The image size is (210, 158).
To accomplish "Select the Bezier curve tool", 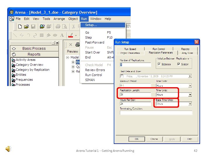I will click(35, 35).
